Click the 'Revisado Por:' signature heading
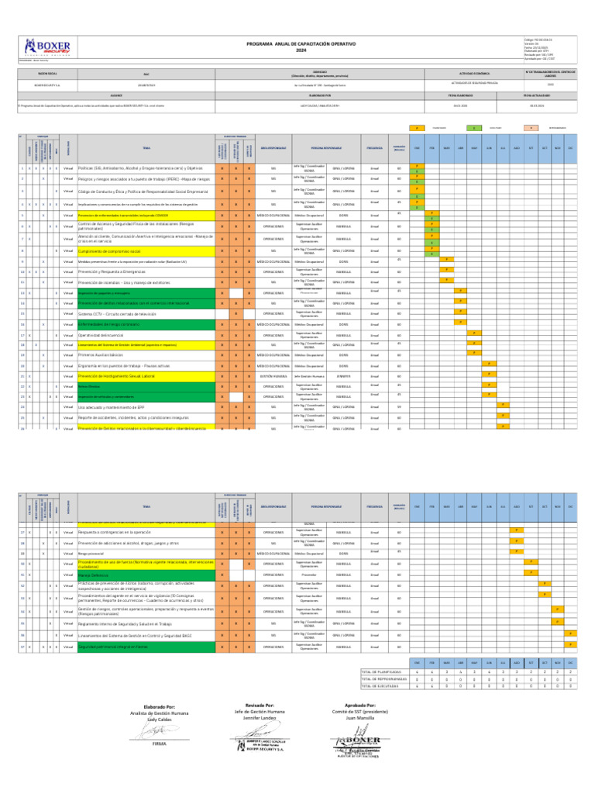Image resolution: width=595 pixels, height=794 pixels. point(260,706)
